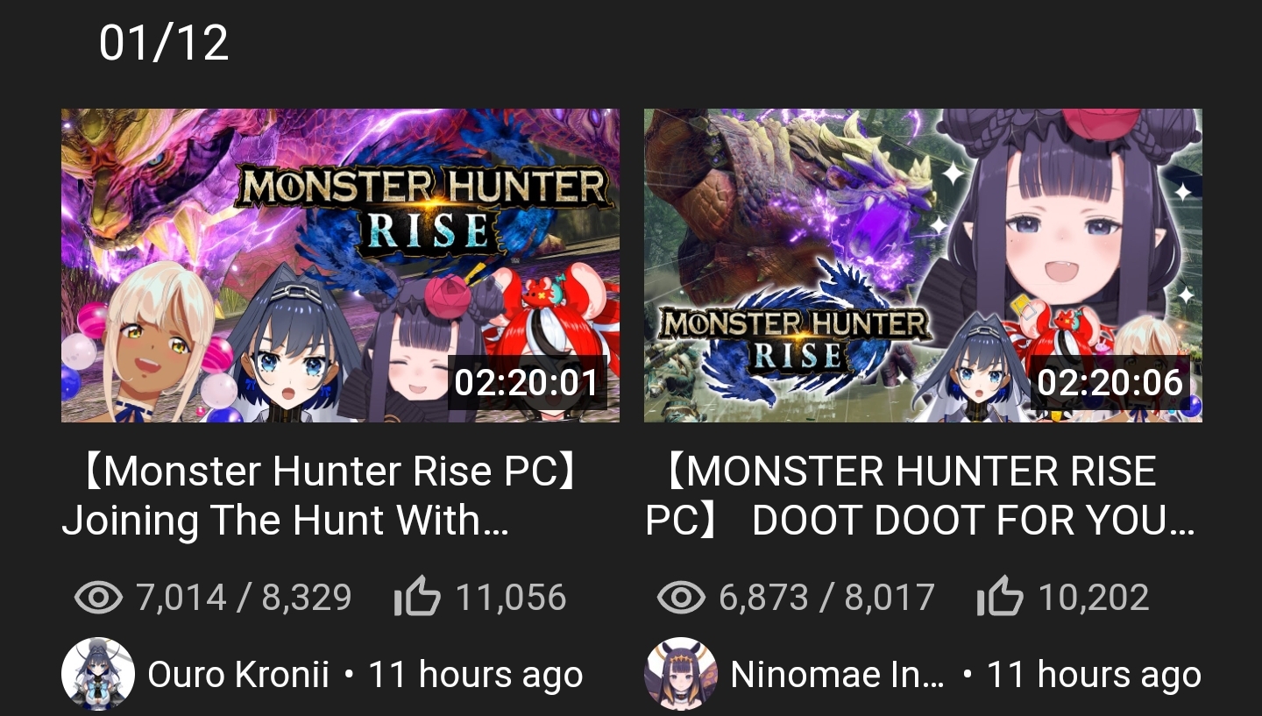The height and width of the screenshot is (716, 1262).
Task: Select the Ninomae In… channel name
Action: click(x=838, y=675)
